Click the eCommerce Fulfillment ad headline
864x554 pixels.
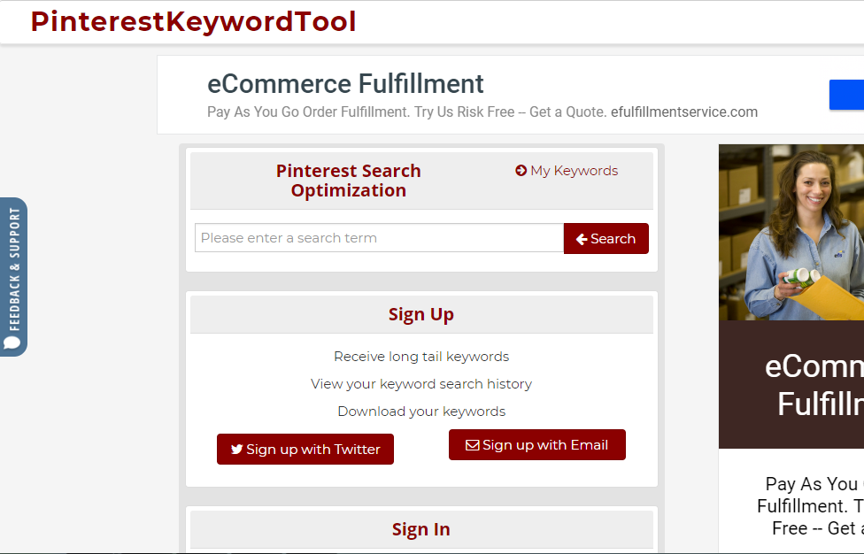[345, 84]
